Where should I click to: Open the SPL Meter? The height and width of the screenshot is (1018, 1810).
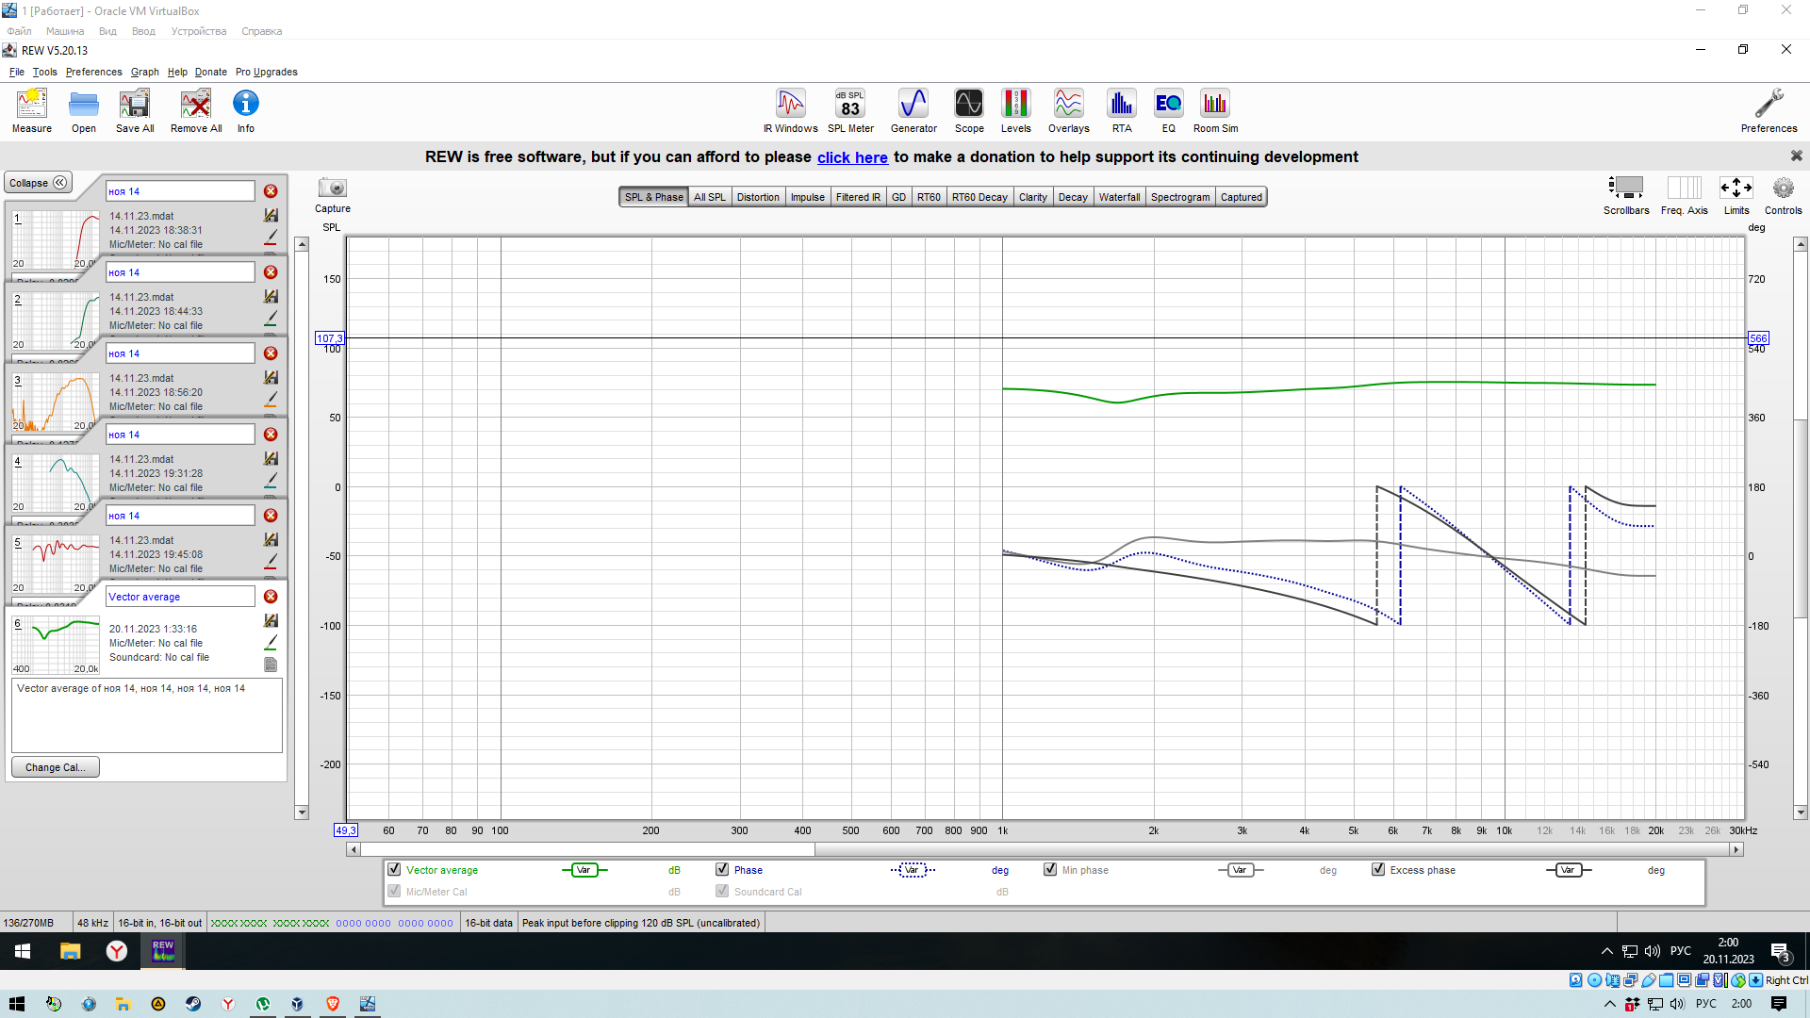(850, 110)
